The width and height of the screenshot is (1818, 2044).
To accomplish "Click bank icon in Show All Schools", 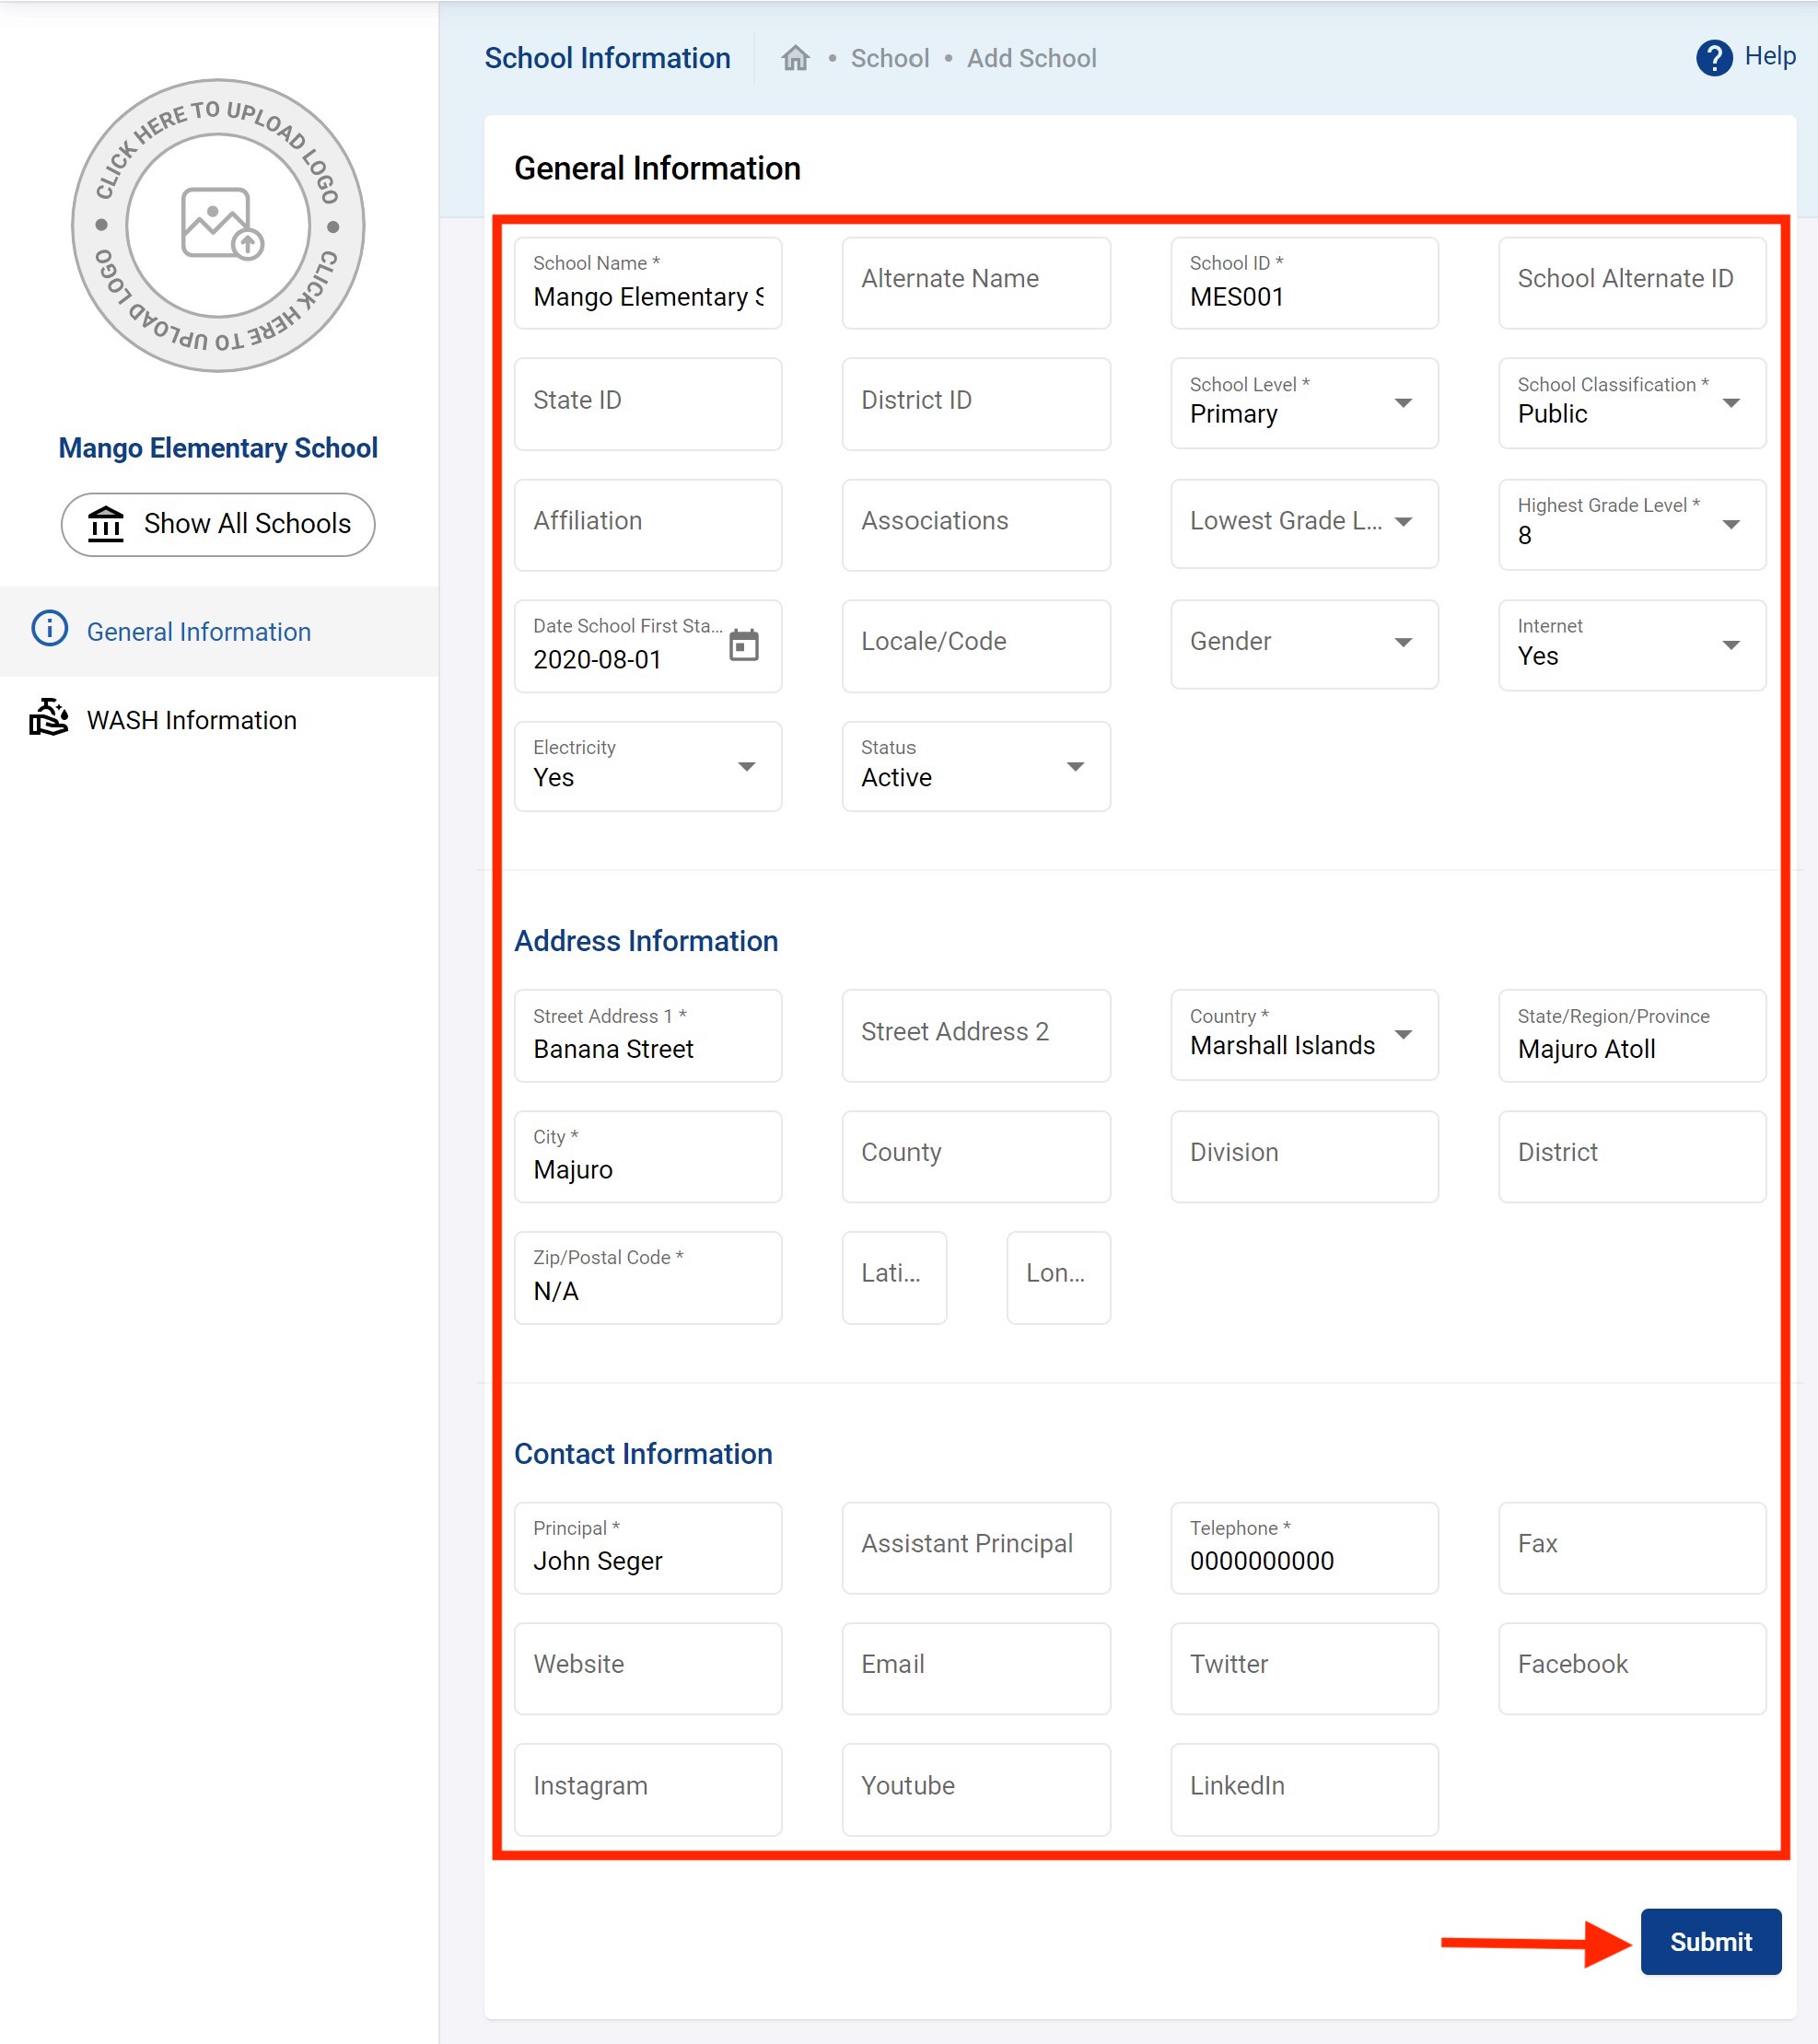I will click(x=106, y=523).
